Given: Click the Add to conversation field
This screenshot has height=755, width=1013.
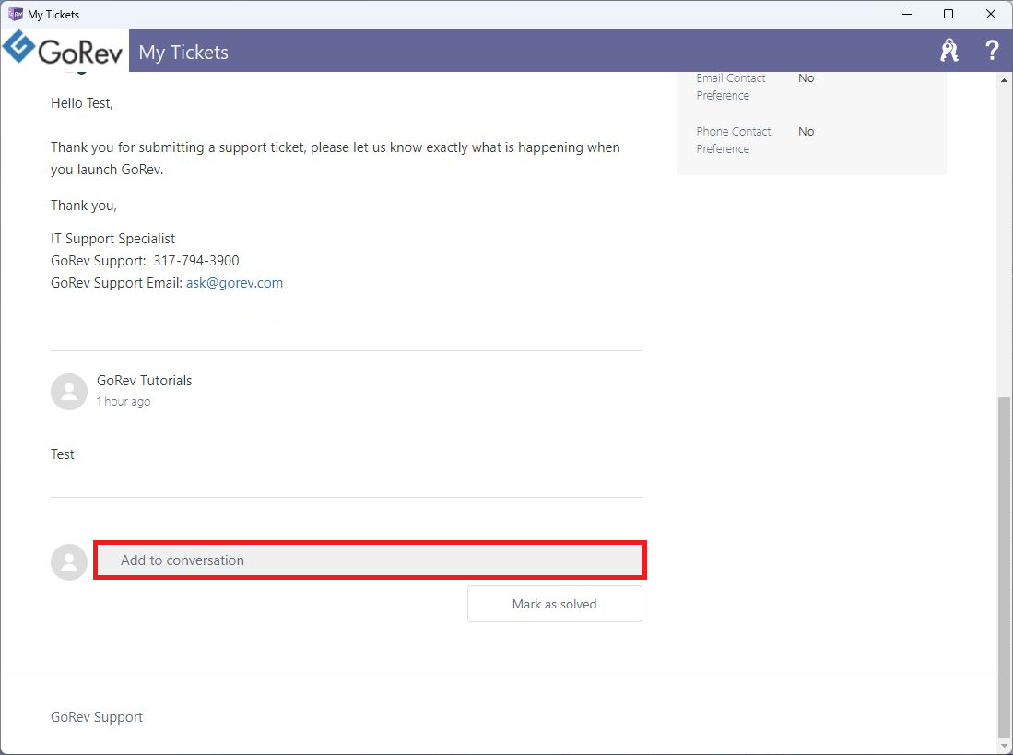Looking at the screenshot, I should click(x=370, y=560).
